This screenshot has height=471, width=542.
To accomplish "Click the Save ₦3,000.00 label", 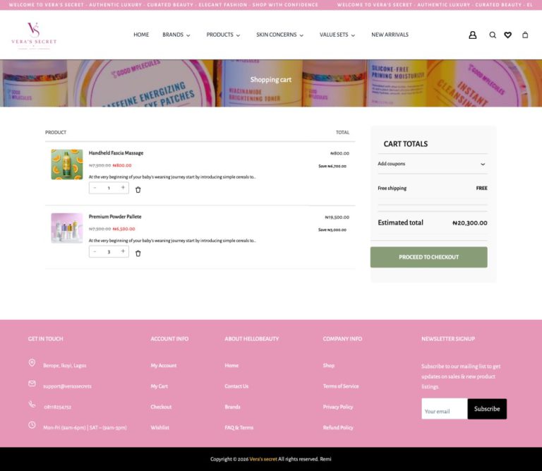I will 332,230.
